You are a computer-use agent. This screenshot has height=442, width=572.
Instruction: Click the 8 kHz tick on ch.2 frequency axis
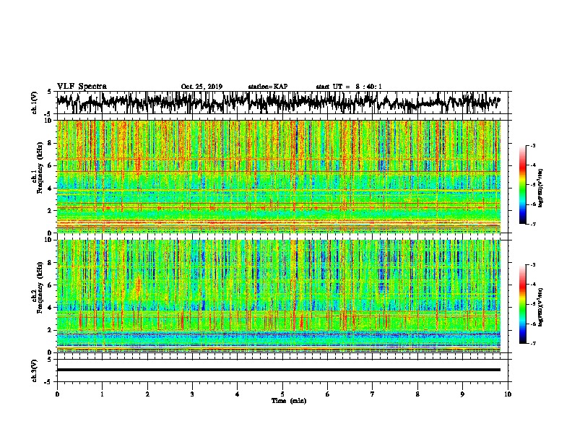(x=51, y=263)
